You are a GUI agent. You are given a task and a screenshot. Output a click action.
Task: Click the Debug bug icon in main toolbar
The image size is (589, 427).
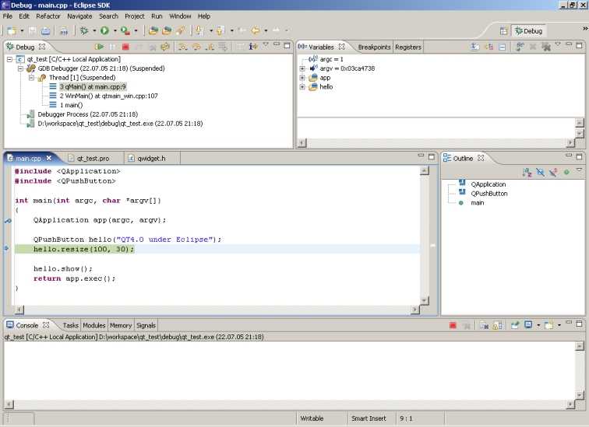[x=84, y=30]
